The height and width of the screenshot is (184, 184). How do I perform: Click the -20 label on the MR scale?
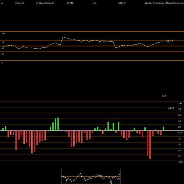pos(180,139)
